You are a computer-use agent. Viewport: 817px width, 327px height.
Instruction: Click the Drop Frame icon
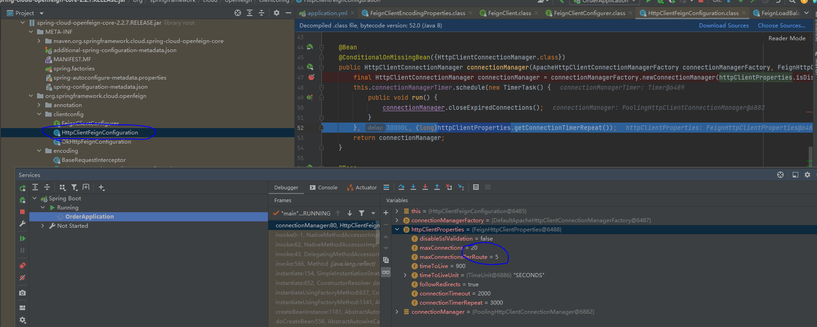click(449, 187)
